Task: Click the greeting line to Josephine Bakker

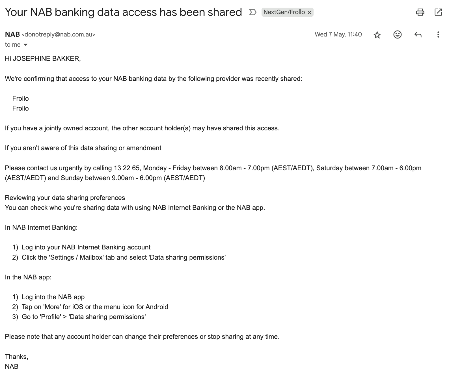Action: [x=43, y=59]
